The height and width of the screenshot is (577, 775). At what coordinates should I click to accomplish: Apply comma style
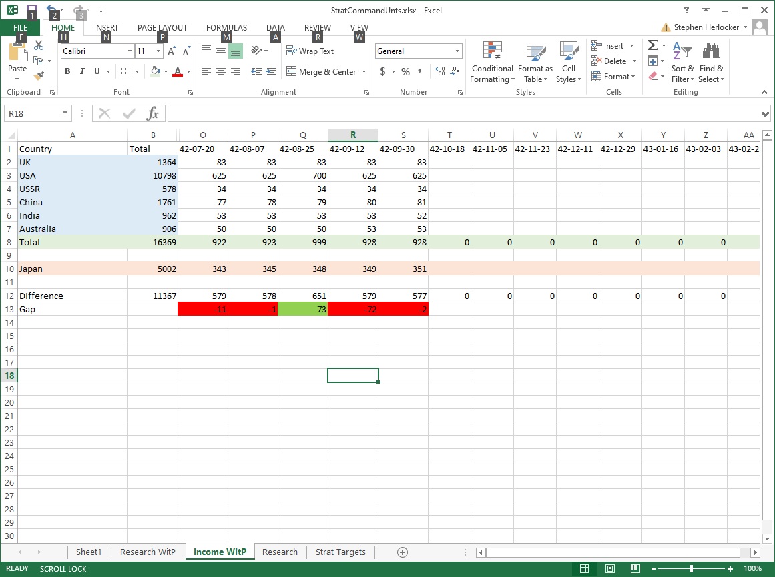coord(419,71)
